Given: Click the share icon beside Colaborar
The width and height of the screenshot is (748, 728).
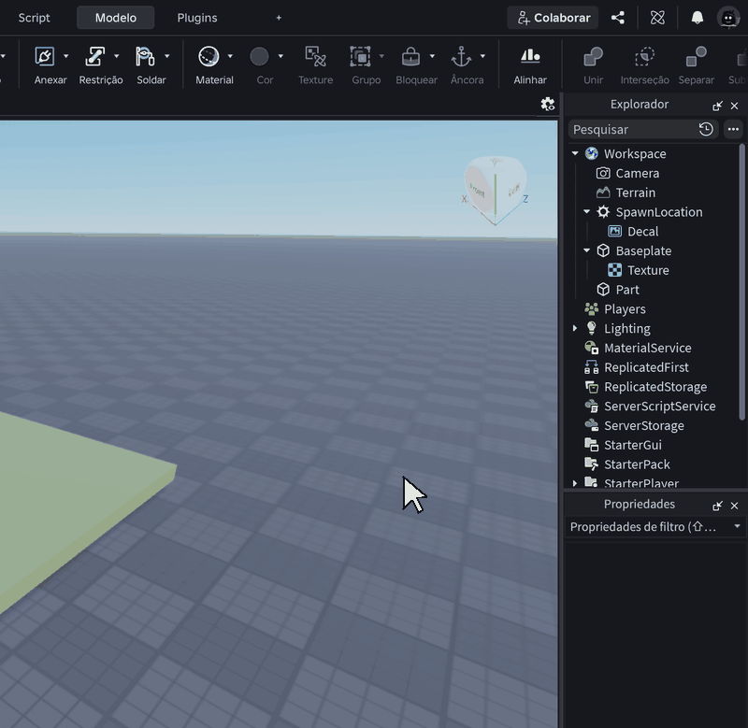Looking at the screenshot, I should click(x=618, y=18).
